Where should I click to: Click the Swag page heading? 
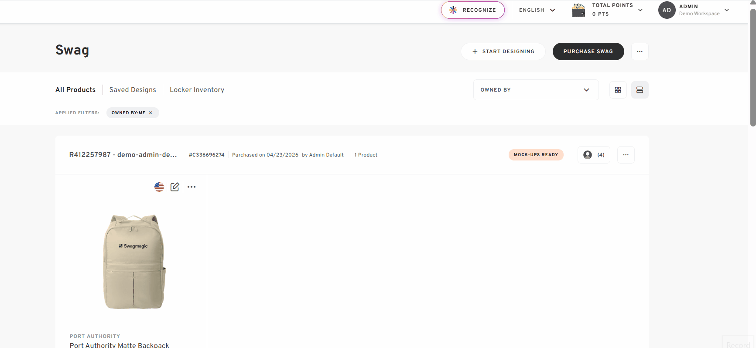tap(72, 50)
